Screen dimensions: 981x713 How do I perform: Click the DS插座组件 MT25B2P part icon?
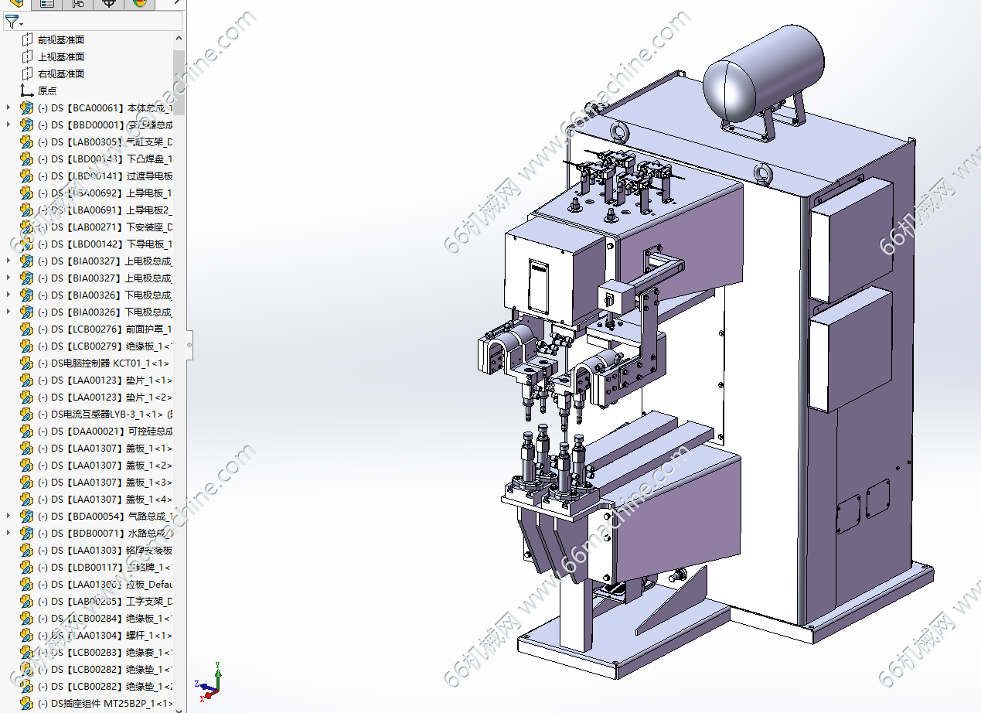pos(28,703)
